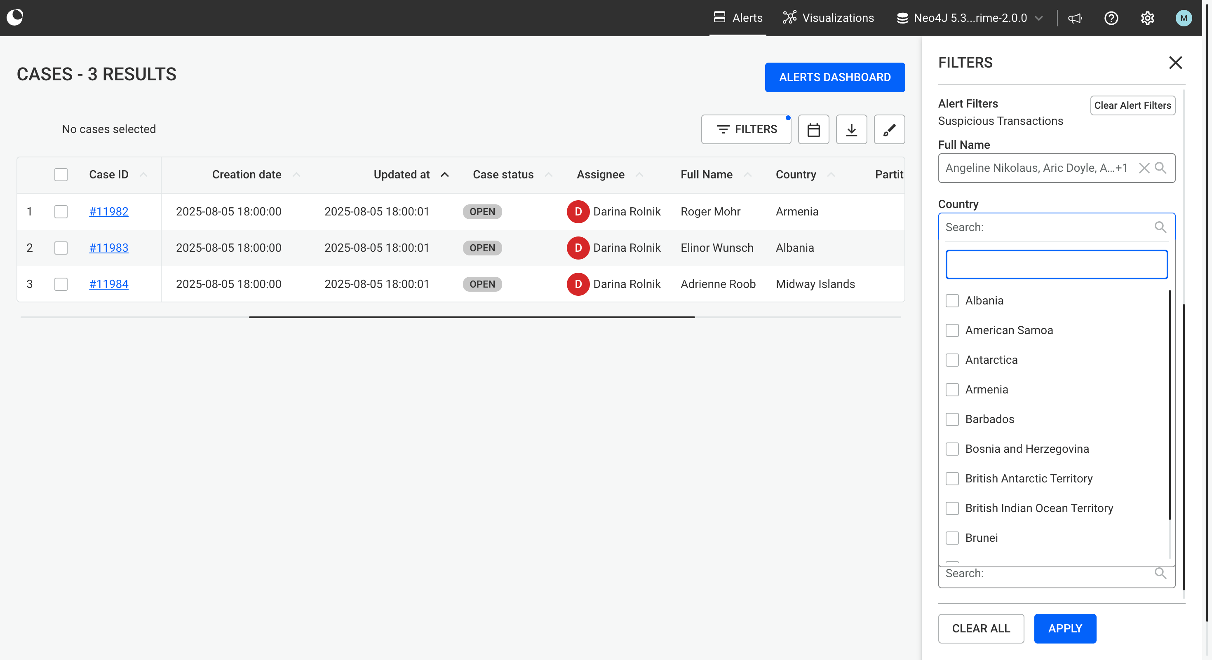Click the Country search magnifier icon
The image size is (1212, 660).
pos(1160,227)
